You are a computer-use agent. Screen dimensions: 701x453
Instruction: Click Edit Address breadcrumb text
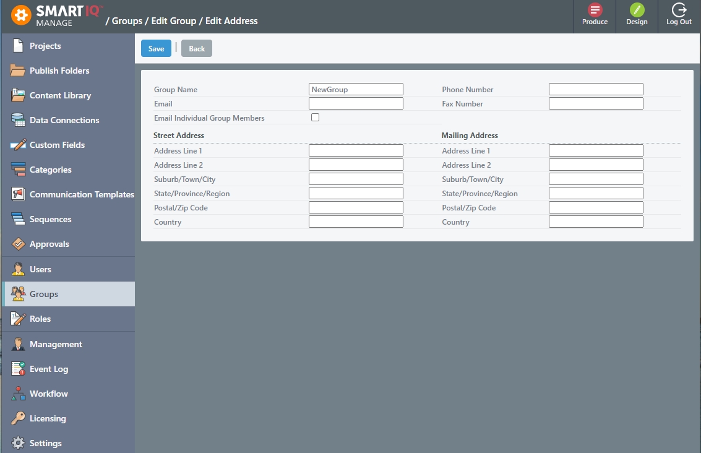click(x=231, y=21)
